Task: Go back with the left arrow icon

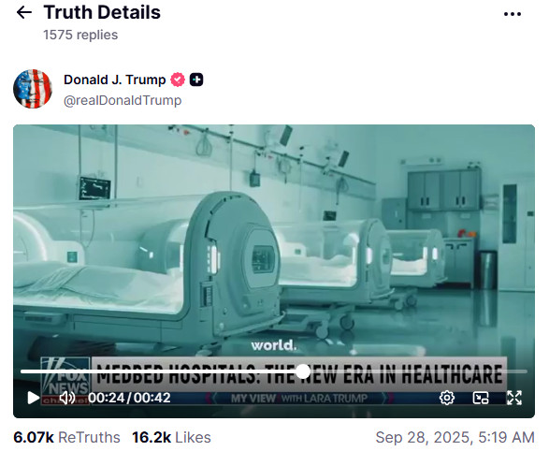Action: click(24, 13)
